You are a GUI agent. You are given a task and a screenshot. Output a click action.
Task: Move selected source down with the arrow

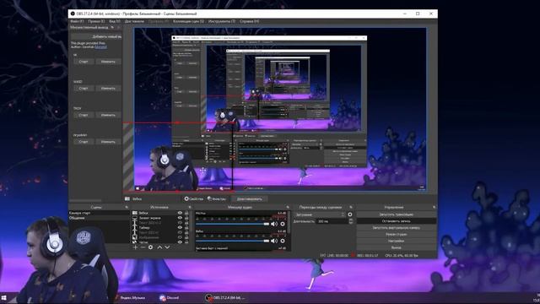(x=167, y=247)
